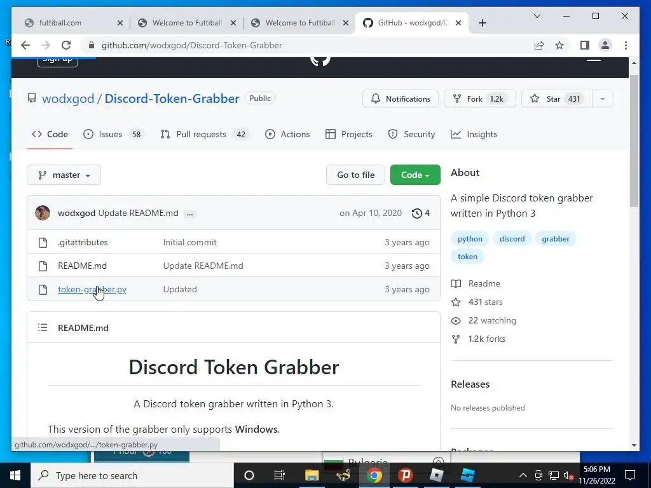The height and width of the screenshot is (488, 651).
Task: Click the Sign up button
Action: (57, 60)
